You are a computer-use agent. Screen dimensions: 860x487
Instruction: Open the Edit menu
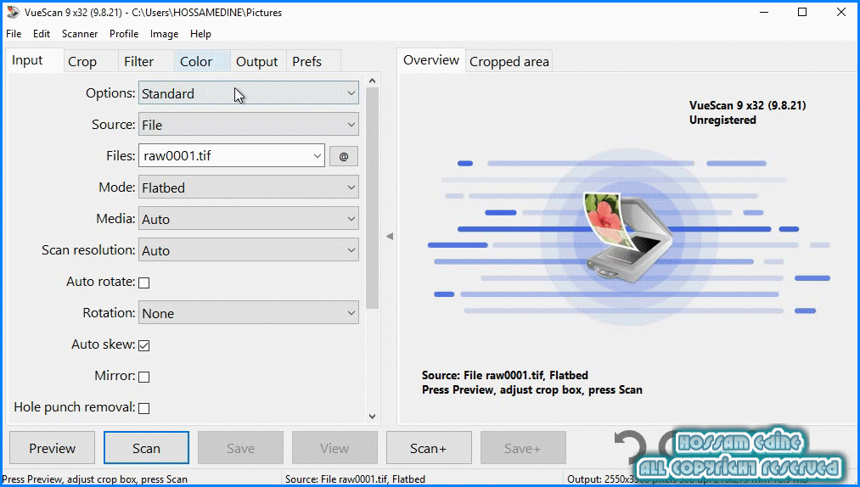coord(41,34)
